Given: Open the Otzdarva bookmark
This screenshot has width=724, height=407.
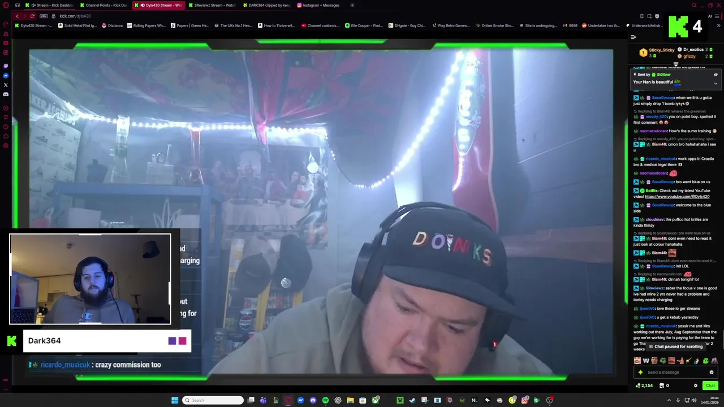Looking at the screenshot, I should [112, 25].
